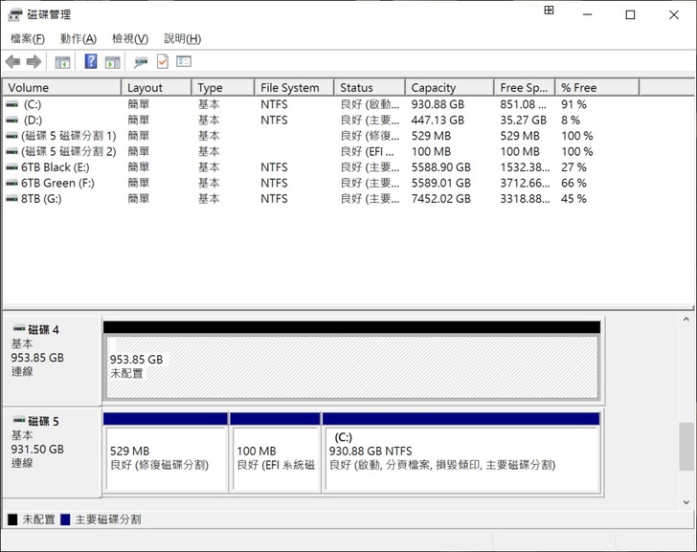Open the 說明(H) menu
The height and width of the screenshot is (552, 697).
pos(182,38)
